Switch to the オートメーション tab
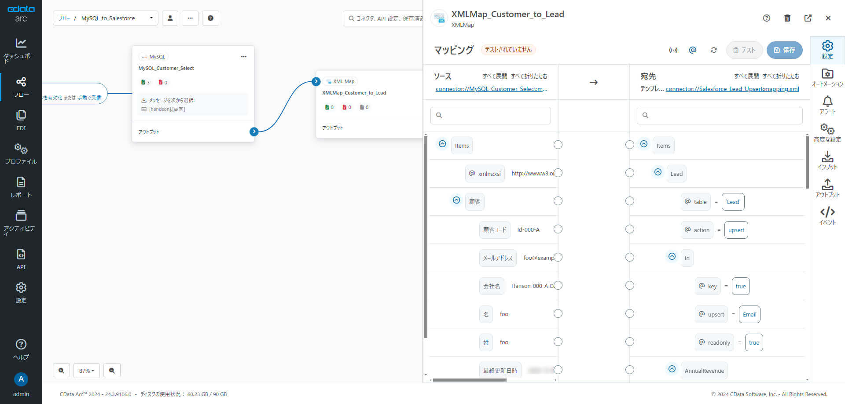Viewport: 845px width, 404px height. coord(827,78)
